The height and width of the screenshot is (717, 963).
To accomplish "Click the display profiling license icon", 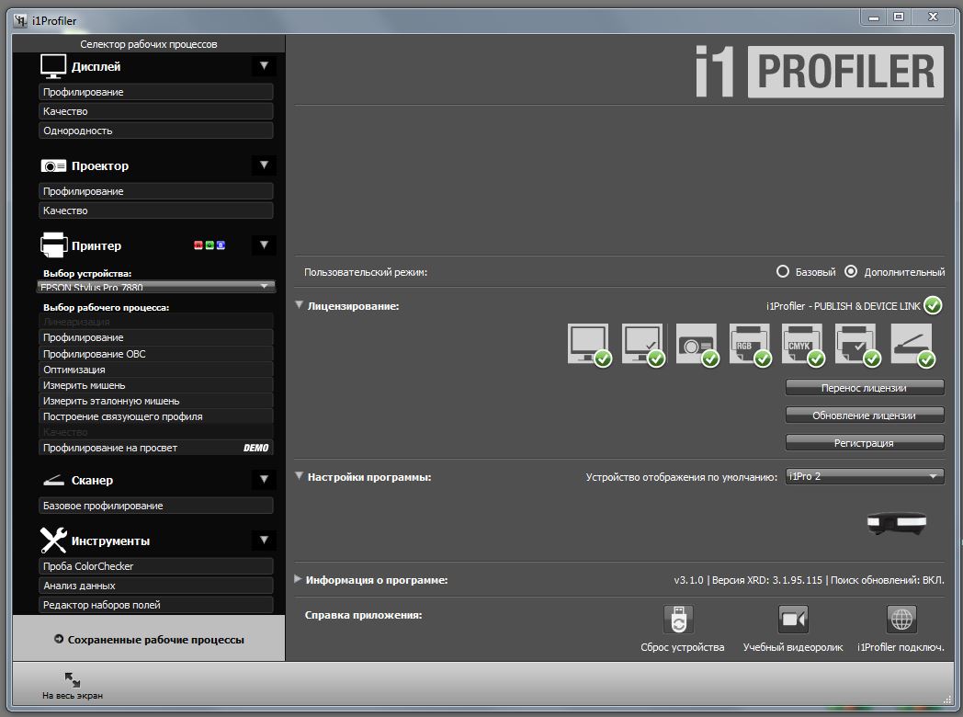I will [x=589, y=345].
